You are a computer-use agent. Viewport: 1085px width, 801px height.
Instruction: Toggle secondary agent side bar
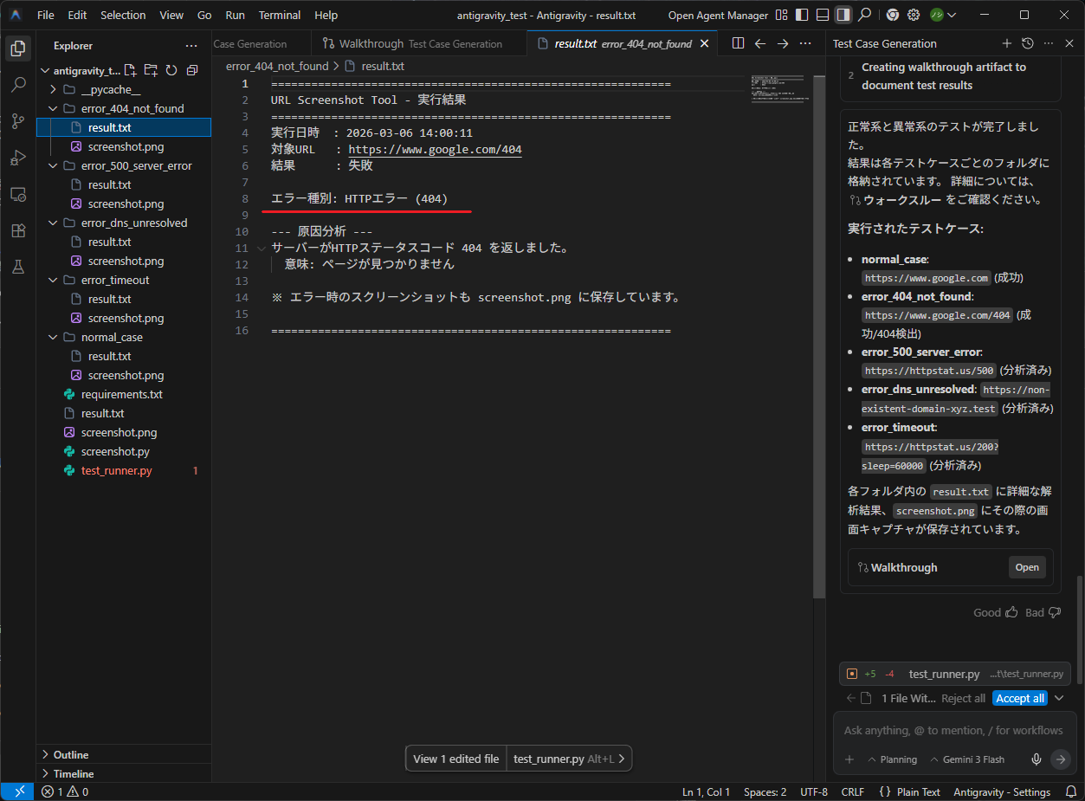pos(843,15)
